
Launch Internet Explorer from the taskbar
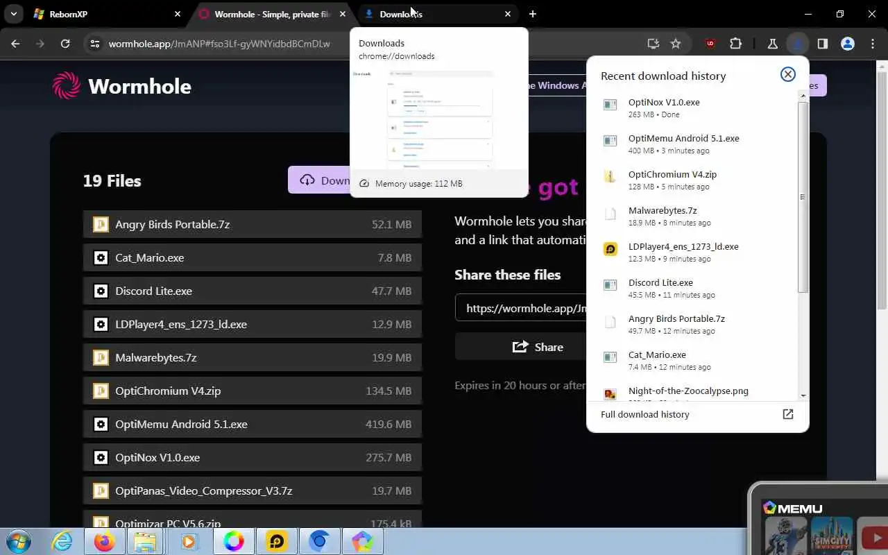tap(62, 541)
